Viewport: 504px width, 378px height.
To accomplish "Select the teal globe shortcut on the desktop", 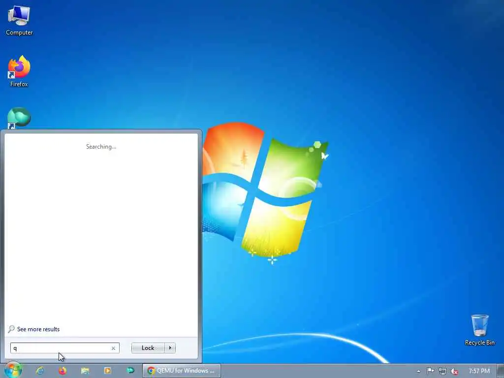I will (x=19, y=118).
